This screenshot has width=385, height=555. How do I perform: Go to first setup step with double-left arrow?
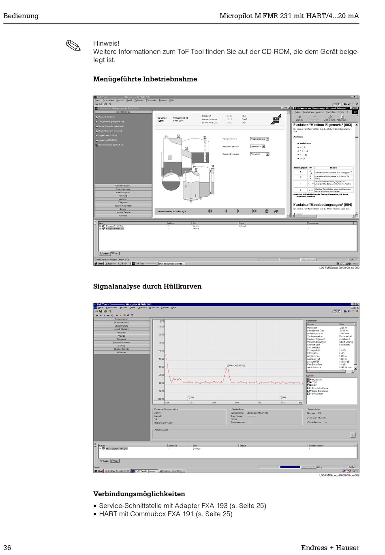pyautogui.click(x=210, y=211)
